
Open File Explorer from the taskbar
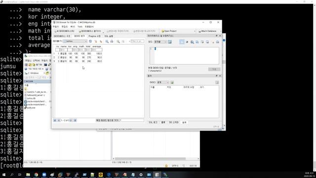click(x=28, y=175)
